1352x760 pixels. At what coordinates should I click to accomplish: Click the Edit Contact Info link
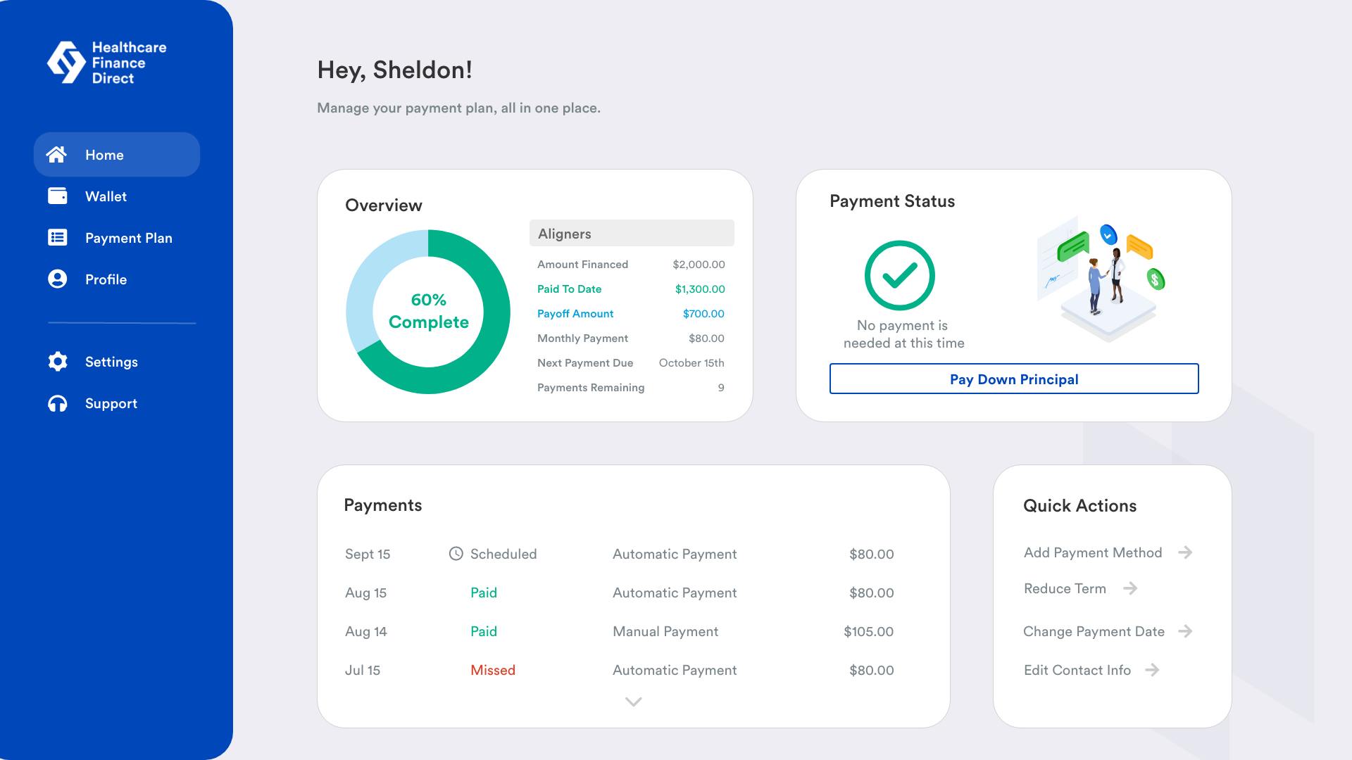(1077, 670)
